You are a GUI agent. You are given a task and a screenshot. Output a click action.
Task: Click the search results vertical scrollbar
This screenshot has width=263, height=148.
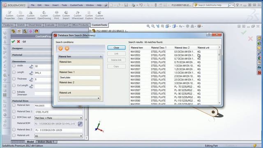[219, 75]
